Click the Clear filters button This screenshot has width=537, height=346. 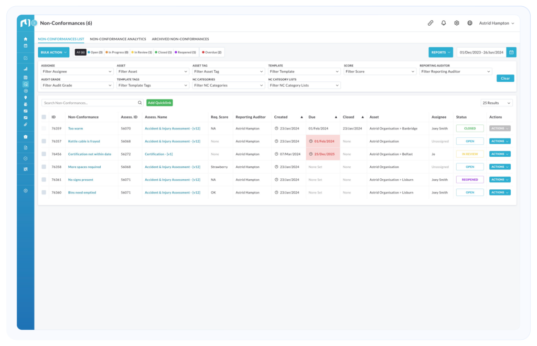[x=505, y=78]
